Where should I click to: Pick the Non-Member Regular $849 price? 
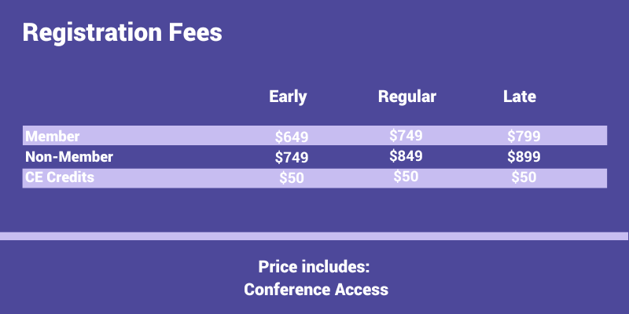[x=406, y=156]
